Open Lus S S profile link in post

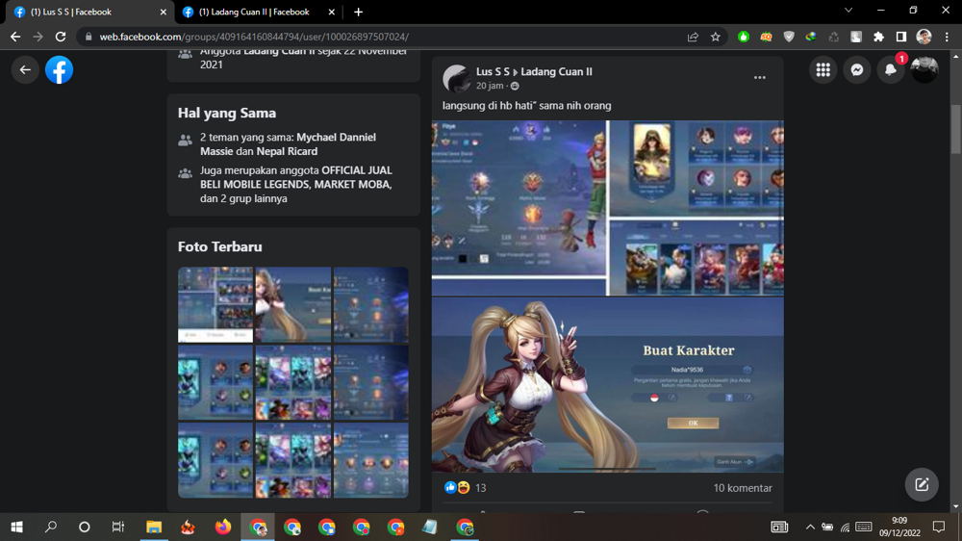point(493,72)
